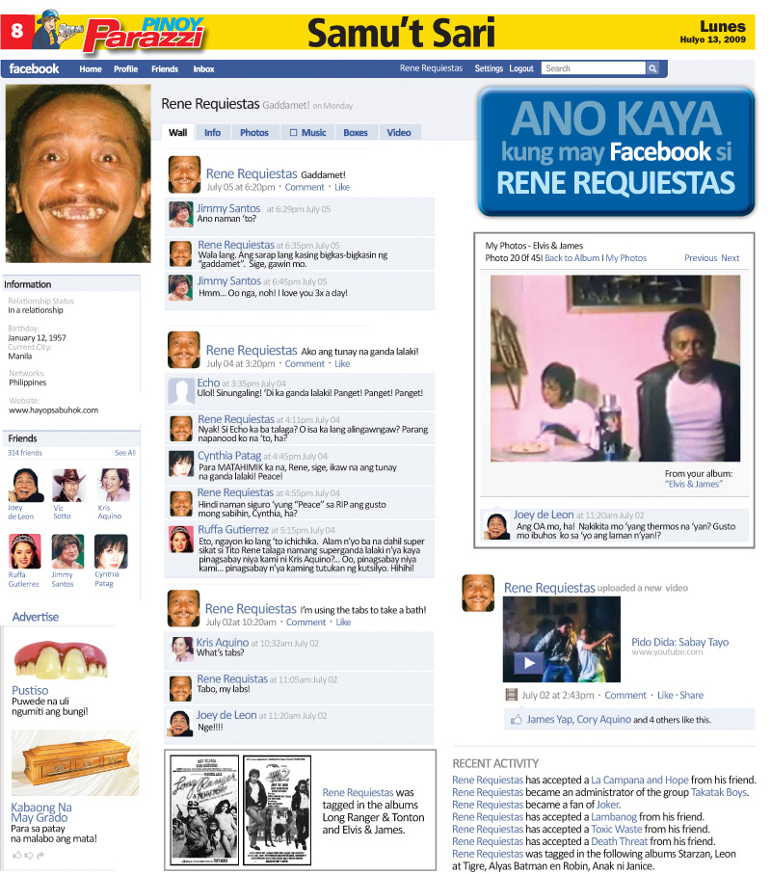Click the thumbs-up icon beside James Yap

[x=517, y=720]
